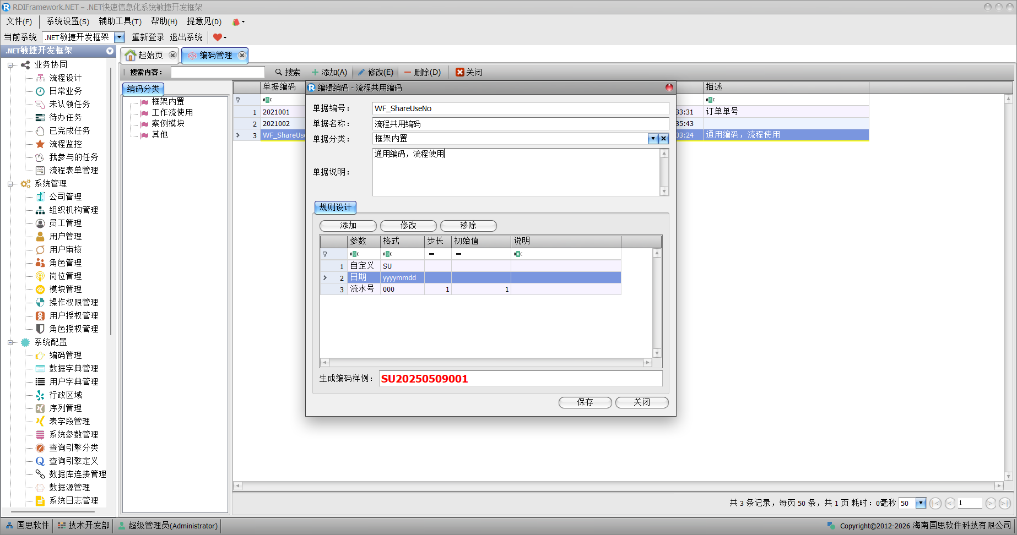Viewport: 1017px width, 535px height.
Task: Click the search magnifier icon in toolbar
Action: tap(279, 72)
